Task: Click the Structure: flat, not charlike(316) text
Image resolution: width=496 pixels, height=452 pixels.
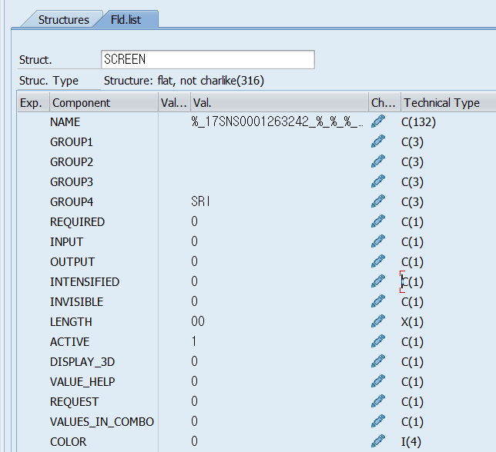Action: [x=184, y=81]
